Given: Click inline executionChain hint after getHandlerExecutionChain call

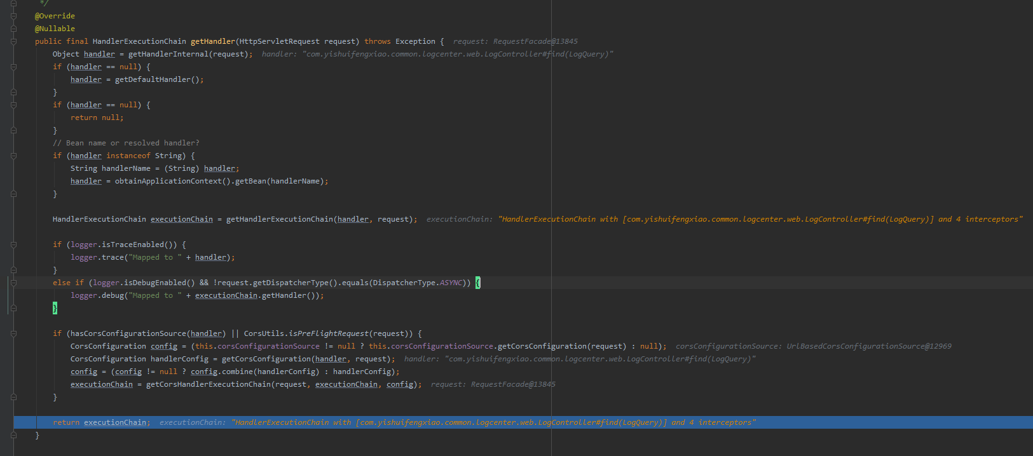Looking at the screenshot, I should 725,219.
